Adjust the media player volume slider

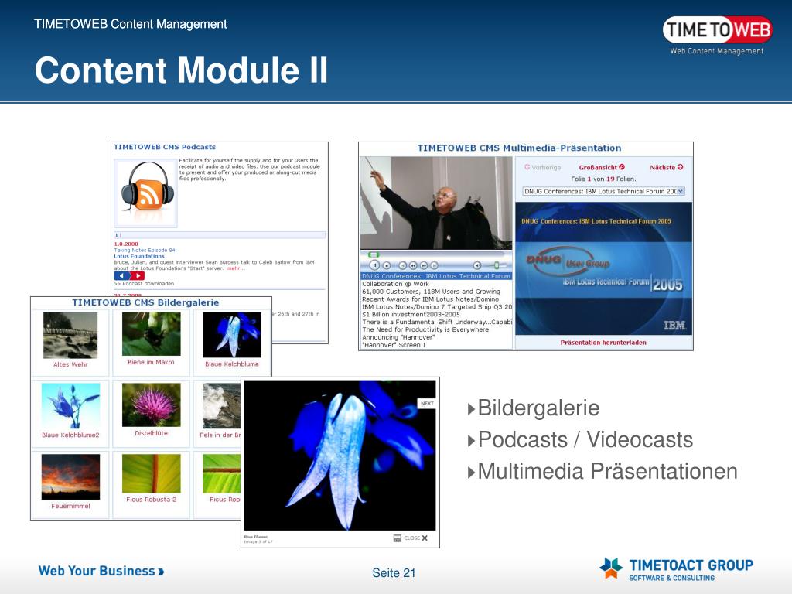pyautogui.click(x=497, y=265)
